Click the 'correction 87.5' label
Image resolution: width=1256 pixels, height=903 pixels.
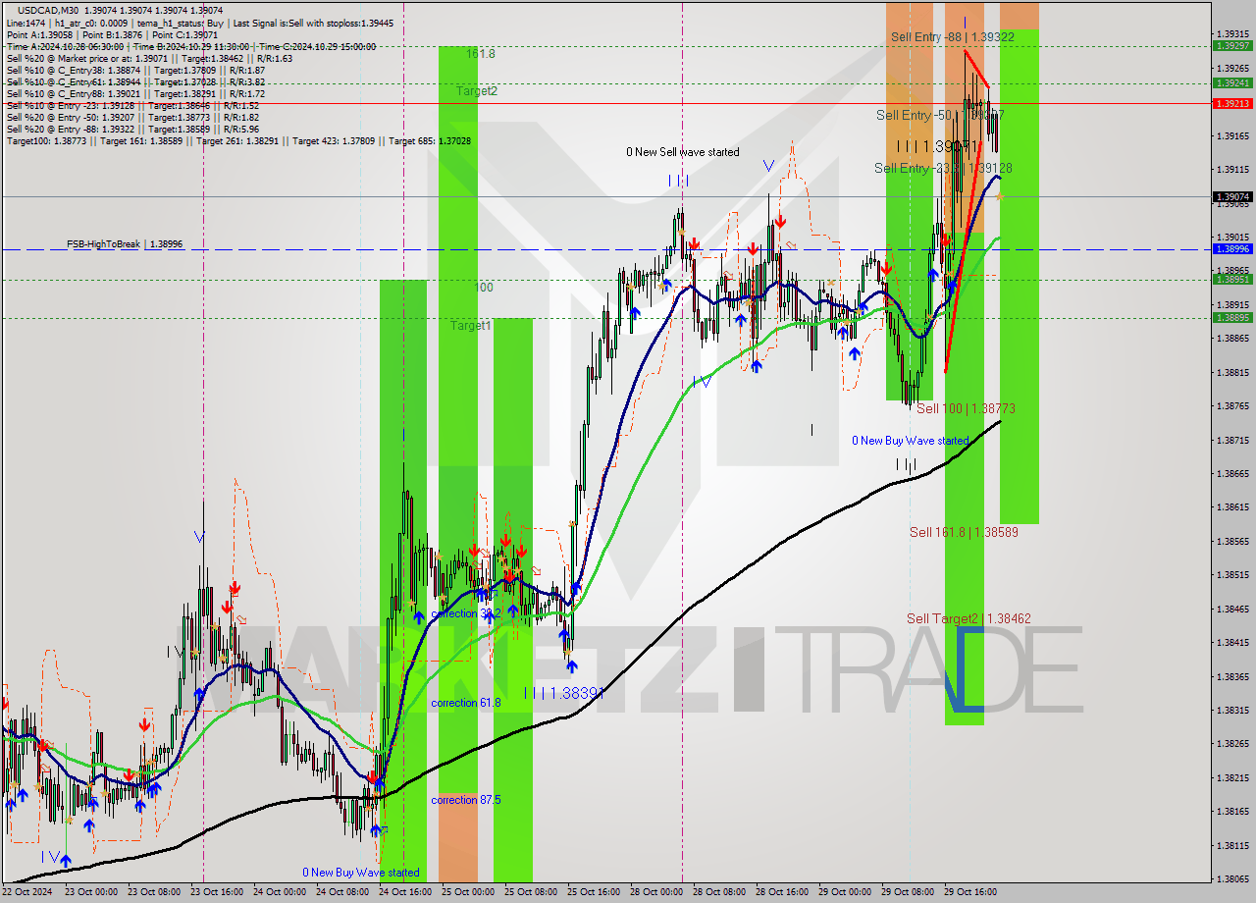[466, 800]
